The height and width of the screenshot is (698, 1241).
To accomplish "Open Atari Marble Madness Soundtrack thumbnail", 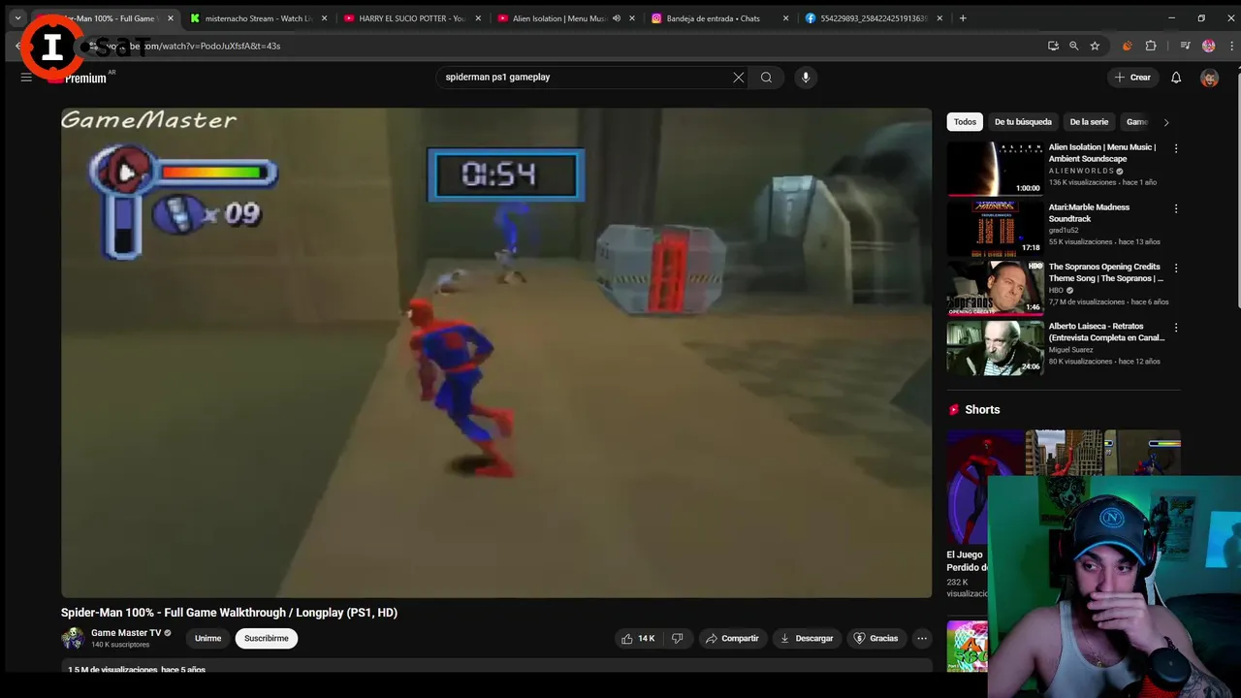I will point(995,229).
